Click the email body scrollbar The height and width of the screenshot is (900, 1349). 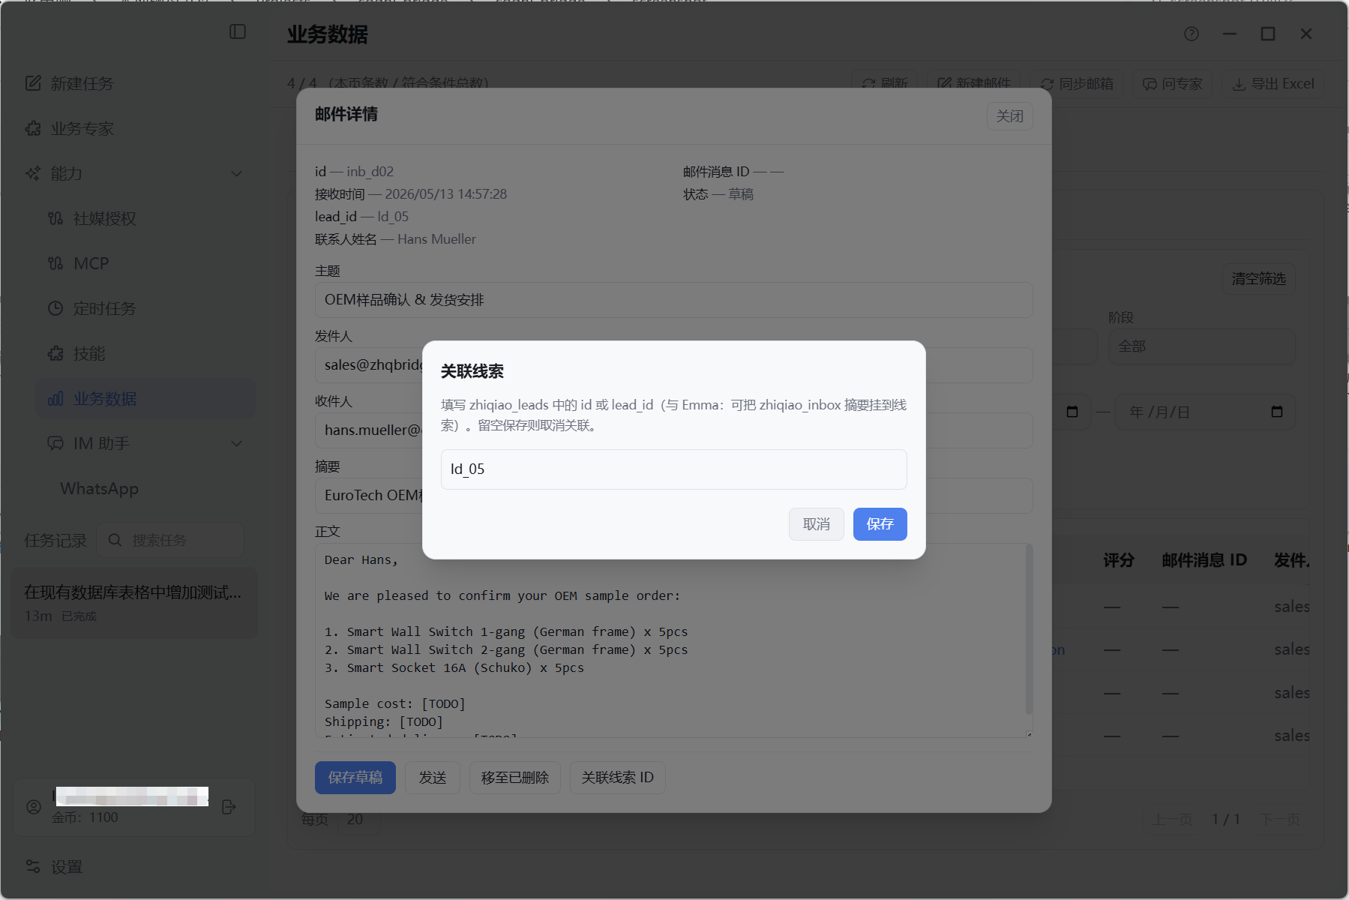[1029, 629]
